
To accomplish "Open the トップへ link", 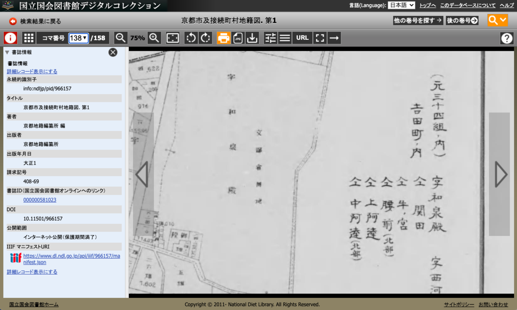I will (x=427, y=5).
